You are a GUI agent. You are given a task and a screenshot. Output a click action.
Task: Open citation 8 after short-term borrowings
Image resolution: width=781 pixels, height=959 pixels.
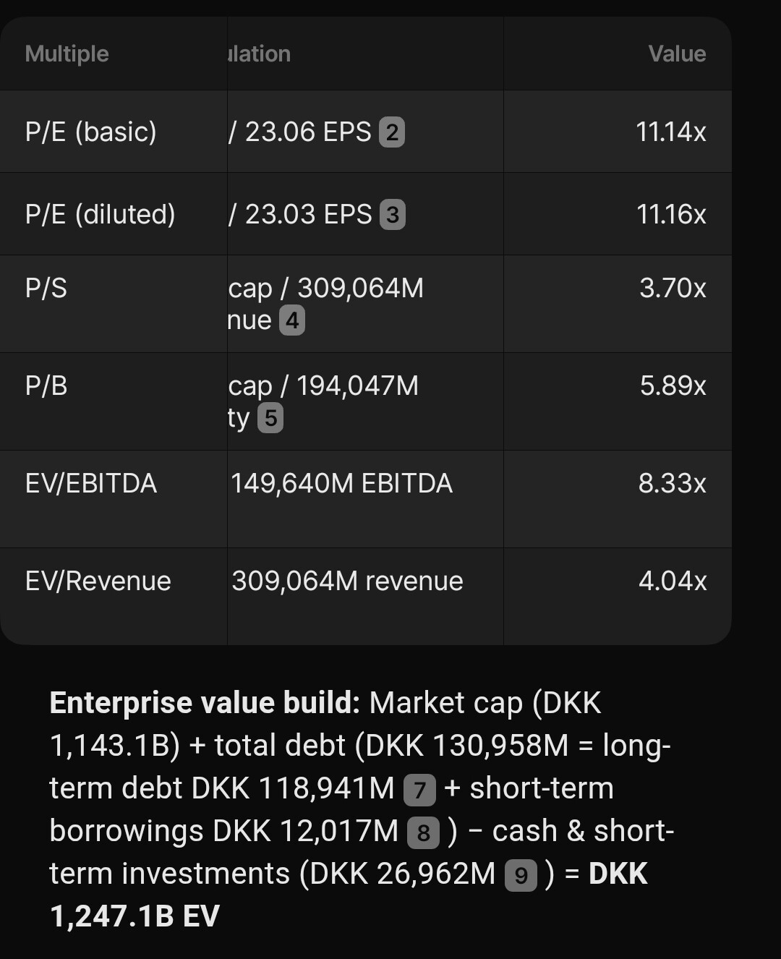pyautogui.click(x=424, y=833)
